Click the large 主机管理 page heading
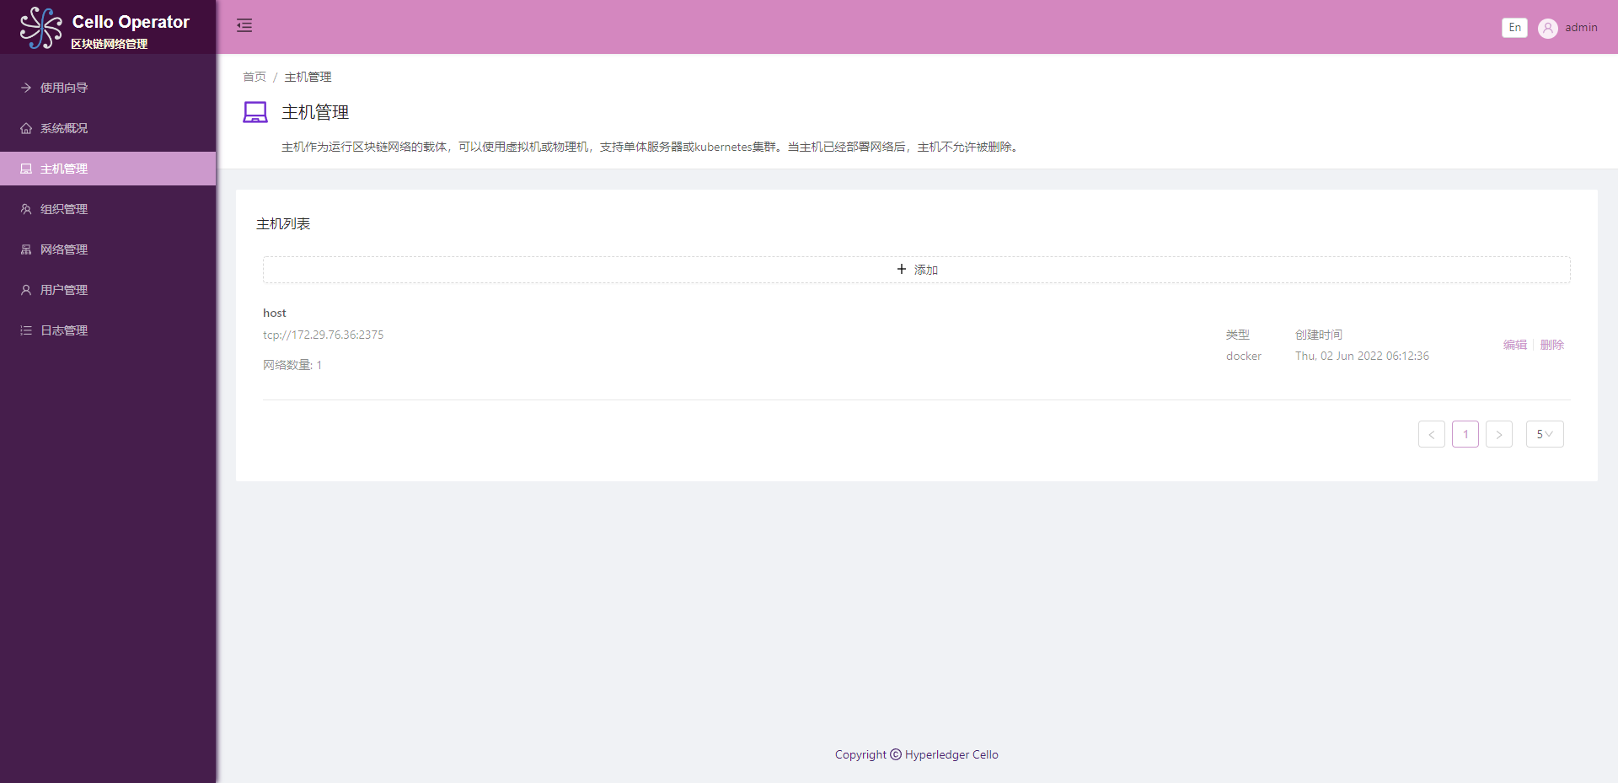The height and width of the screenshot is (783, 1618). click(x=315, y=112)
